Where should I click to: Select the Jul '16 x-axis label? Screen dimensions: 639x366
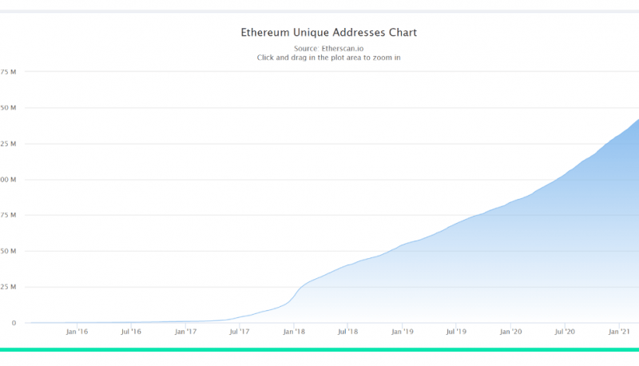tap(131, 331)
